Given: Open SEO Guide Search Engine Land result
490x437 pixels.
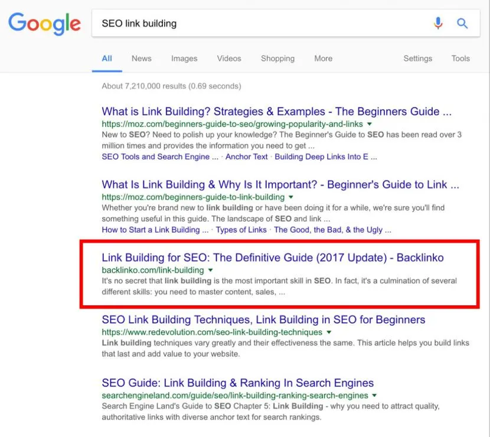Looking at the screenshot, I should [x=238, y=383].
